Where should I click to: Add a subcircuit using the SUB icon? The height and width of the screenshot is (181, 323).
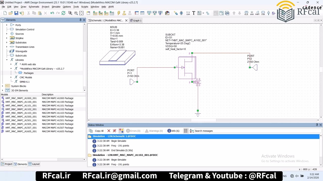[x=263, y=13]
